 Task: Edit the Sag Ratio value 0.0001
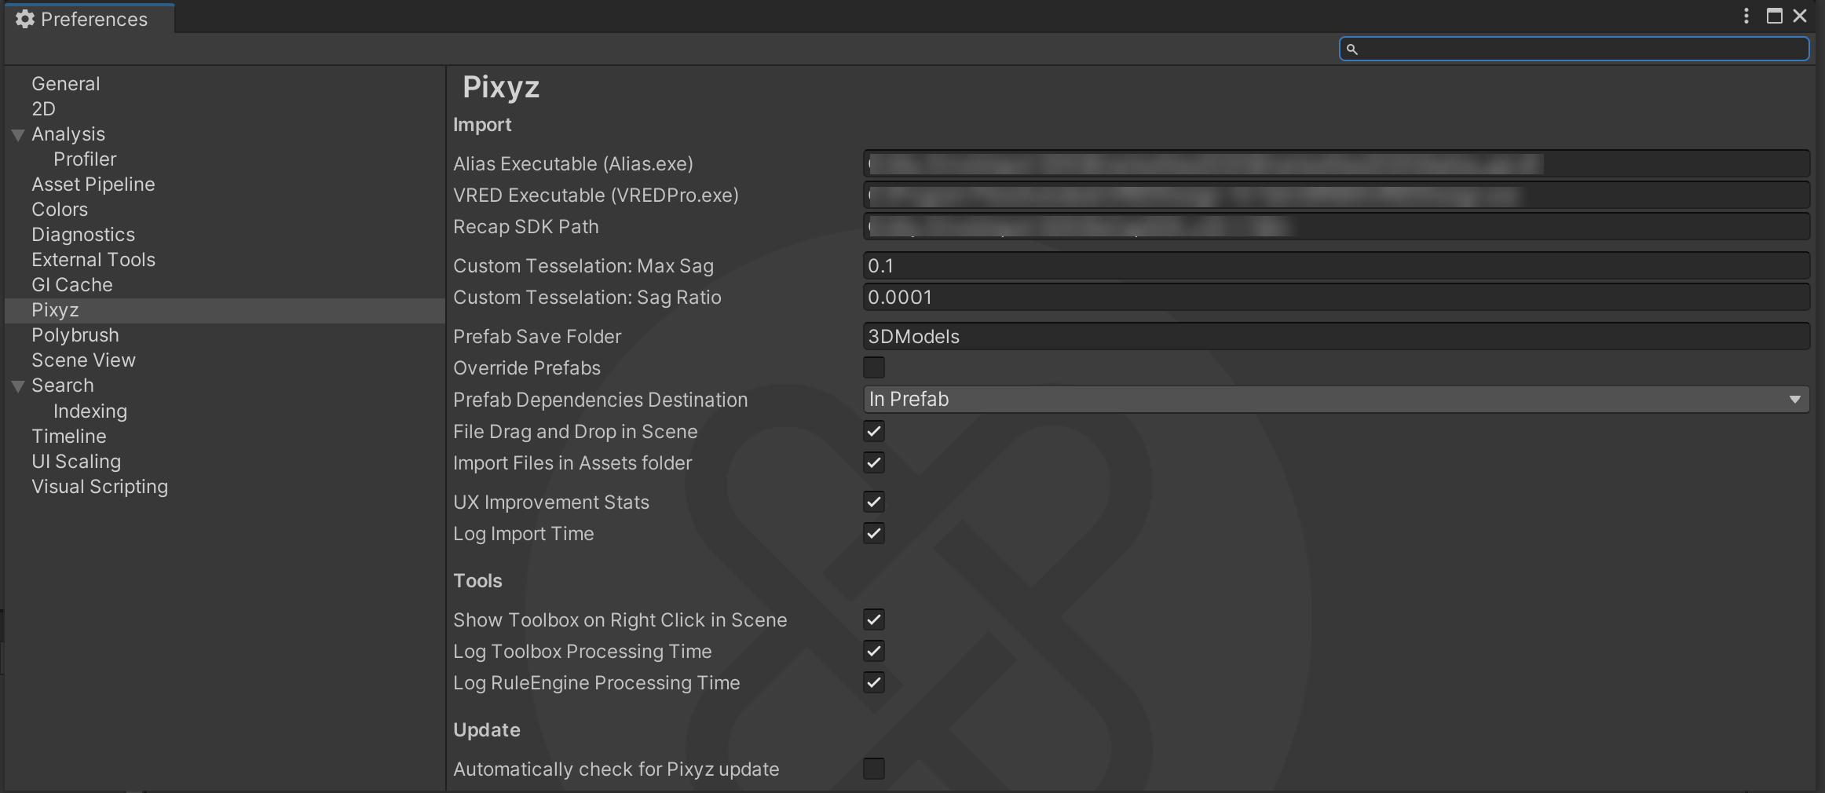(1337, 297)
